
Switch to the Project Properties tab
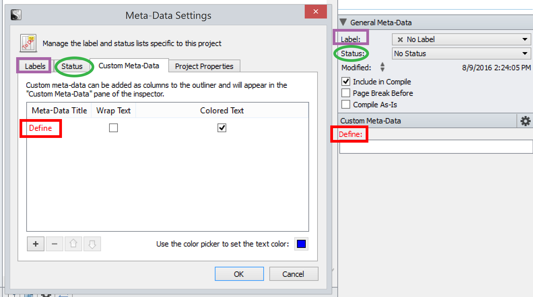[204, 66]
